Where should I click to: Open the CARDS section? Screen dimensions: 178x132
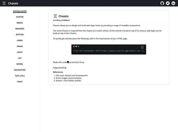click(x=20, y=40)
